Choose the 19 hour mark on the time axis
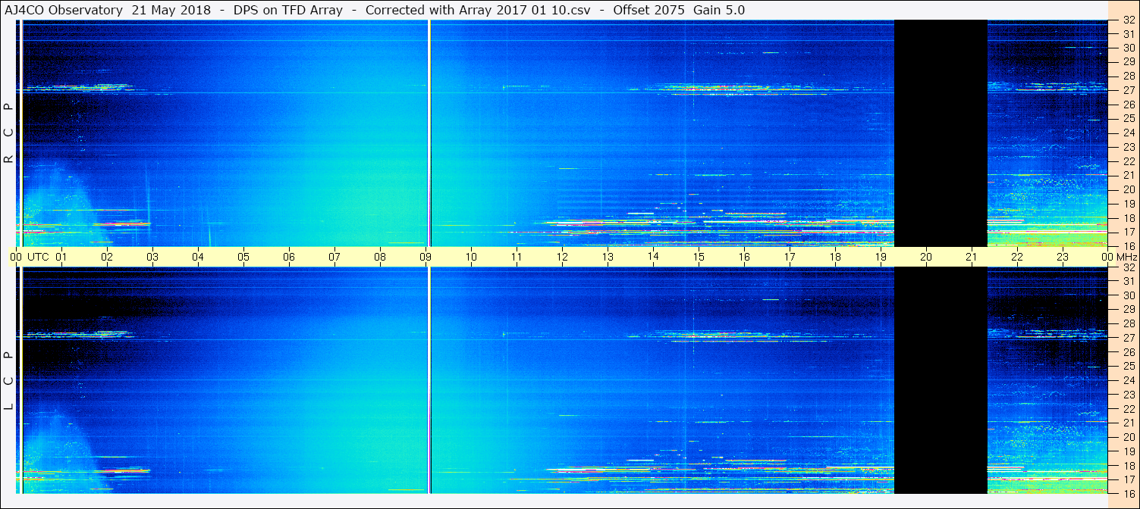The width and height of the screenshot is (1140, 509). [x=881, y=257]
